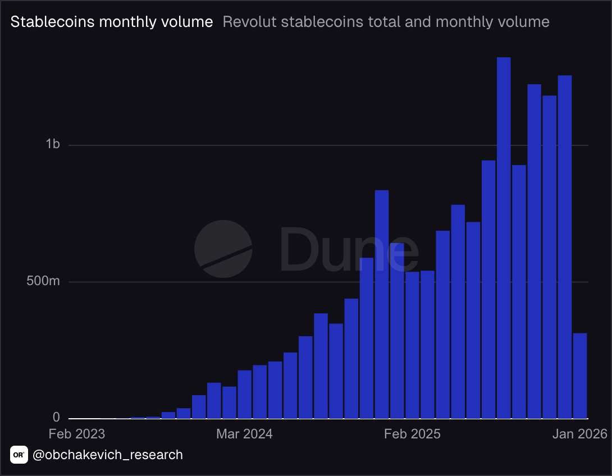Click the bar directly above Mar 2024 label

coord(244,393)
